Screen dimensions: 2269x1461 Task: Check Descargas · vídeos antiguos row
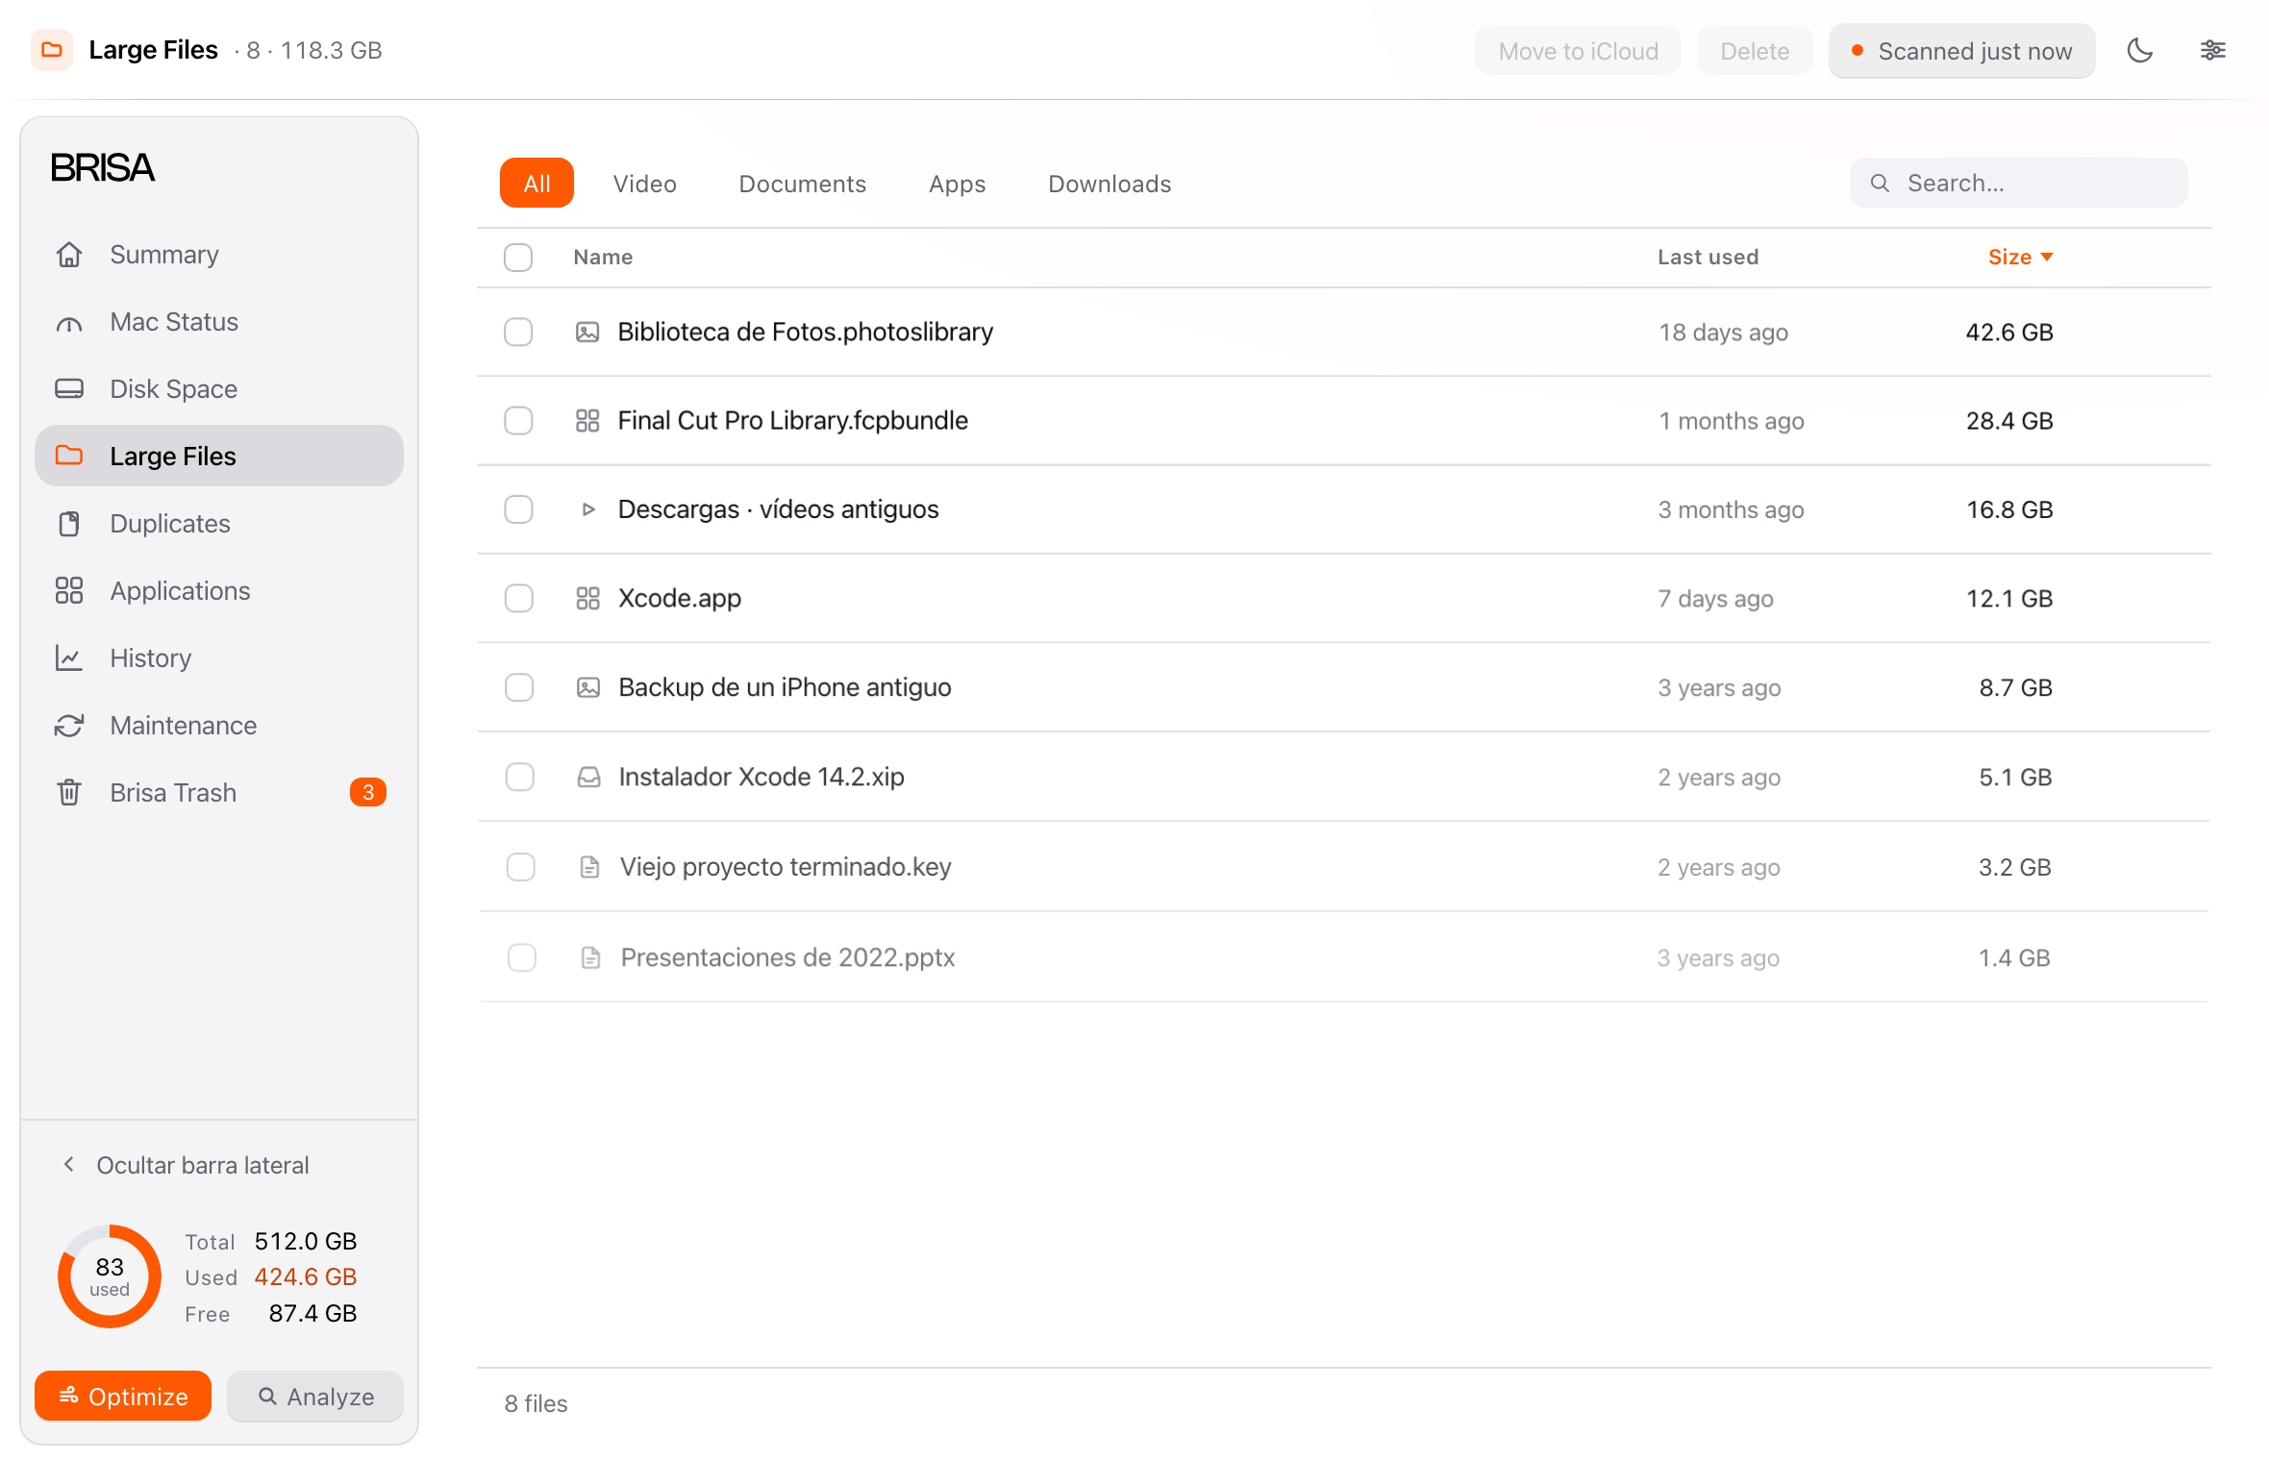point(518,509)
